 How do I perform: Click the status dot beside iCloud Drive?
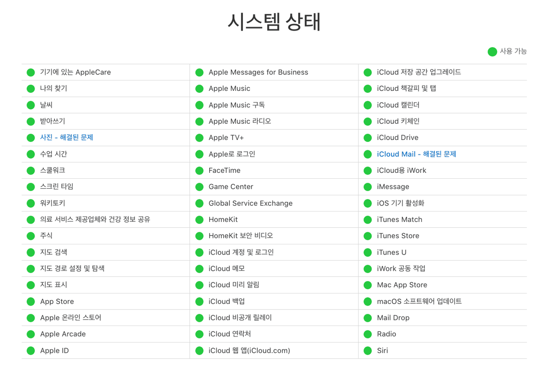click(x=368, y=138)
